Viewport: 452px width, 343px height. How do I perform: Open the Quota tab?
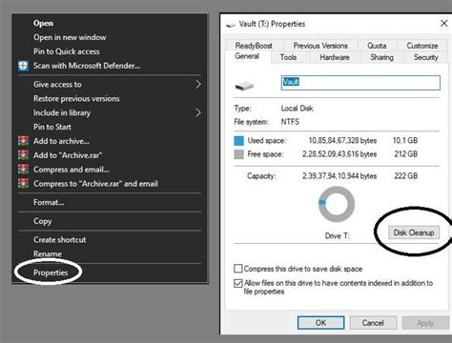(377, 46)
